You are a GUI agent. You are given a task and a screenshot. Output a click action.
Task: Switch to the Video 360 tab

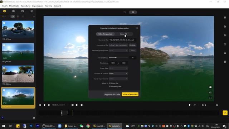pyautogui.click(x=123, y=34)
